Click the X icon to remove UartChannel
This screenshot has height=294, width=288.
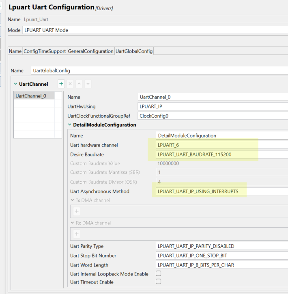coord(70,84)
